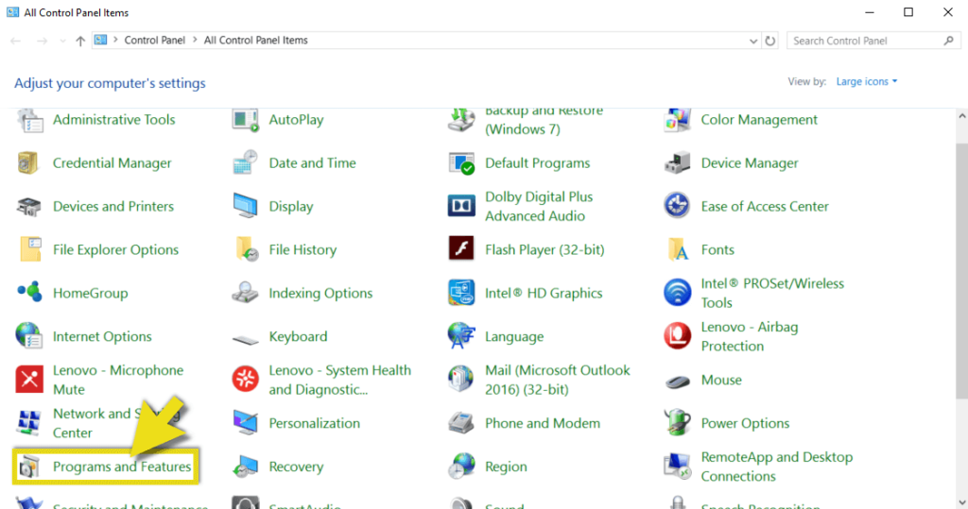Screen dimensions: 968x509
Task: Click the Language icon
Action: point(461,336)
